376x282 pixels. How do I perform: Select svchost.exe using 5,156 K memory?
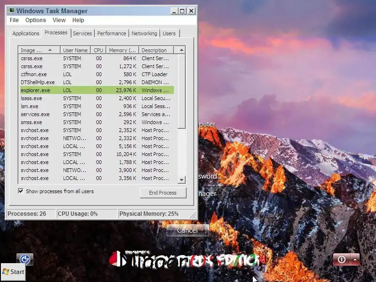pos(96,146)
